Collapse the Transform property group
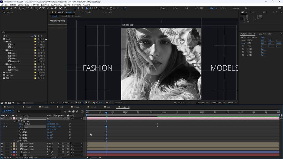 (x=14, y=121)
